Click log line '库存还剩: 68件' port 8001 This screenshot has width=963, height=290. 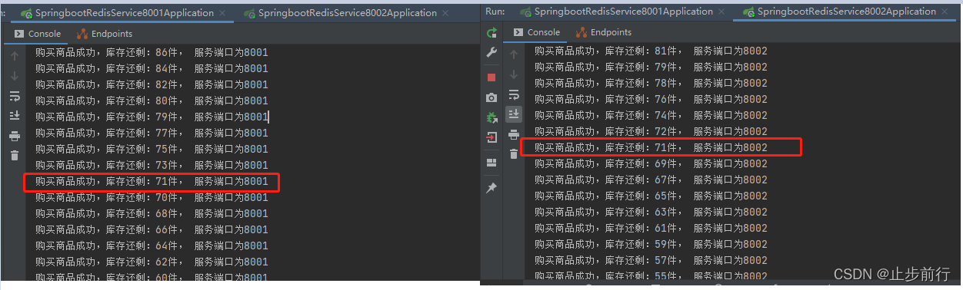[152, 213]
